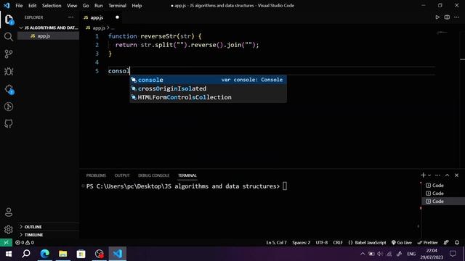
Task: Maximize the terminal panel size
Action: point(448,175)
